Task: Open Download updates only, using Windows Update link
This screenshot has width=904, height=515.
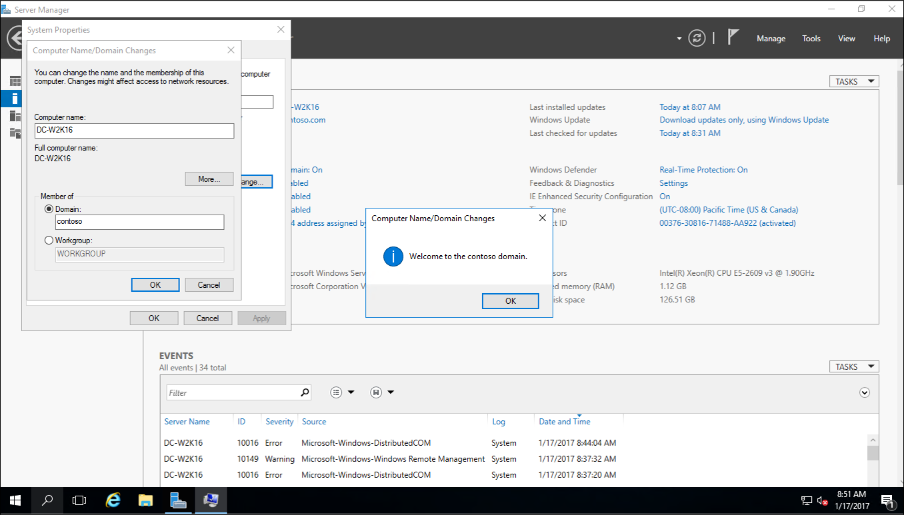Action: 744,120
